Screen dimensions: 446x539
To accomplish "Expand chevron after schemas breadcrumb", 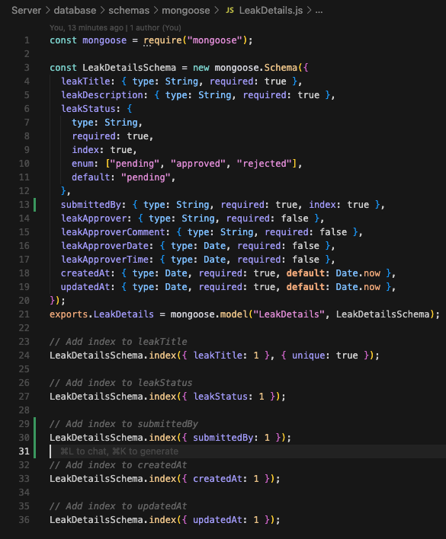I will point(156,11).
